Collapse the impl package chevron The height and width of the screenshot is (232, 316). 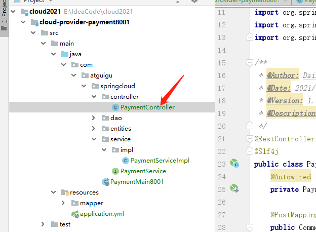tap(104, 150)
